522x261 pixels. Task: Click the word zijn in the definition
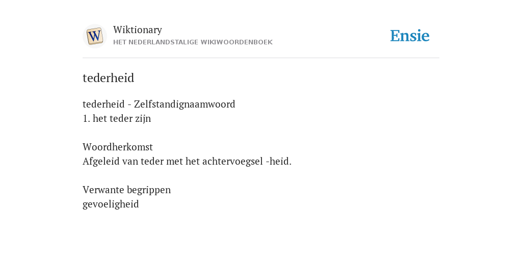pos(143,118)
